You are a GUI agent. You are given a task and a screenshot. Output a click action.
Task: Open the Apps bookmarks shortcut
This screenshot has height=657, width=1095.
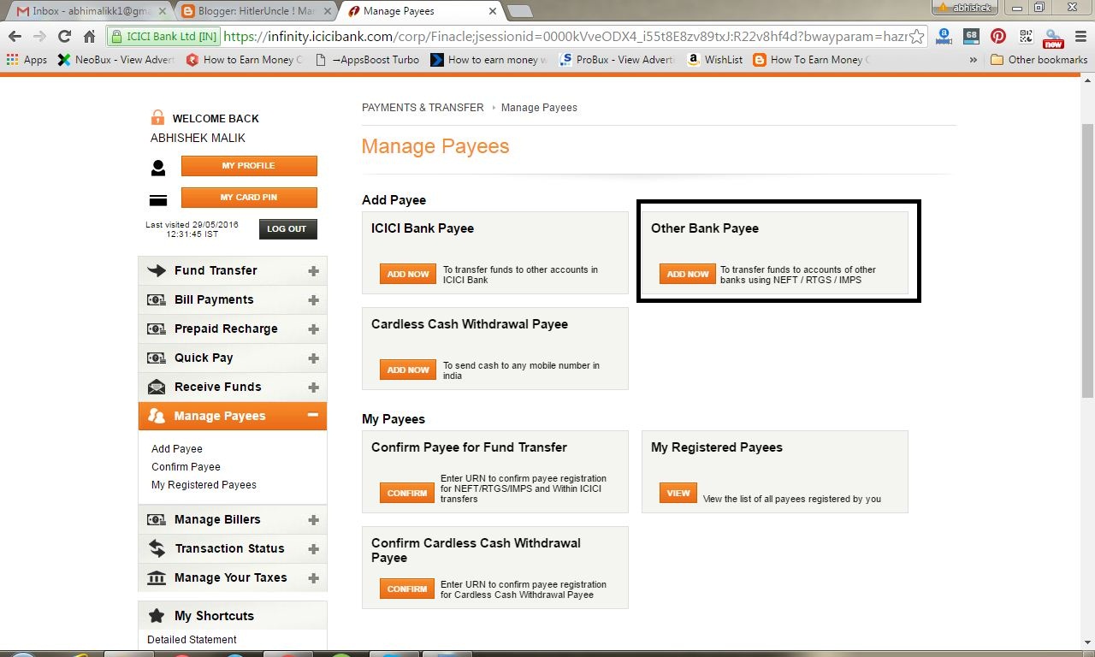27,60
